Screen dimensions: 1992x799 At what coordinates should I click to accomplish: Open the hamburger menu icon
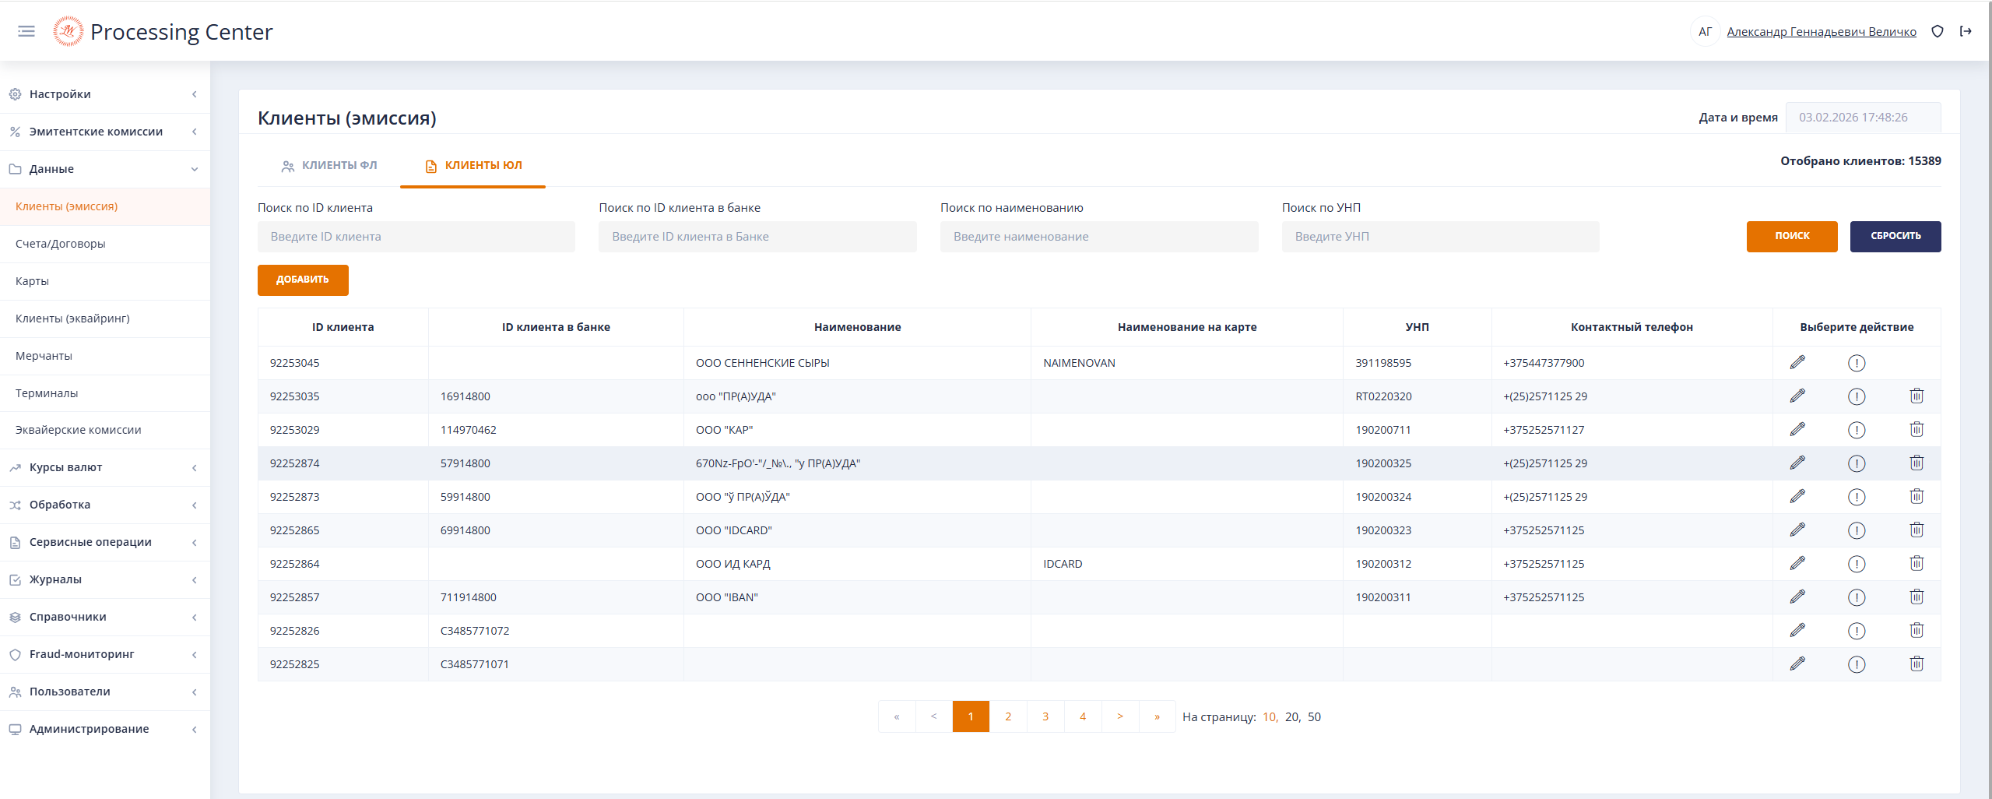[x=26, y=31]
